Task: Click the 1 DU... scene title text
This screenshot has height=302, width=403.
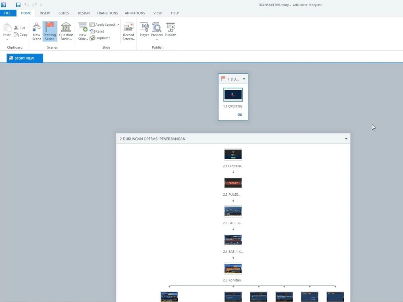Action: 233,79
